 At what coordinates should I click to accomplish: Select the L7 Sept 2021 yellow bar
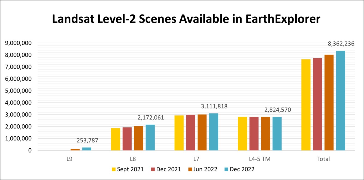point(179,133)
